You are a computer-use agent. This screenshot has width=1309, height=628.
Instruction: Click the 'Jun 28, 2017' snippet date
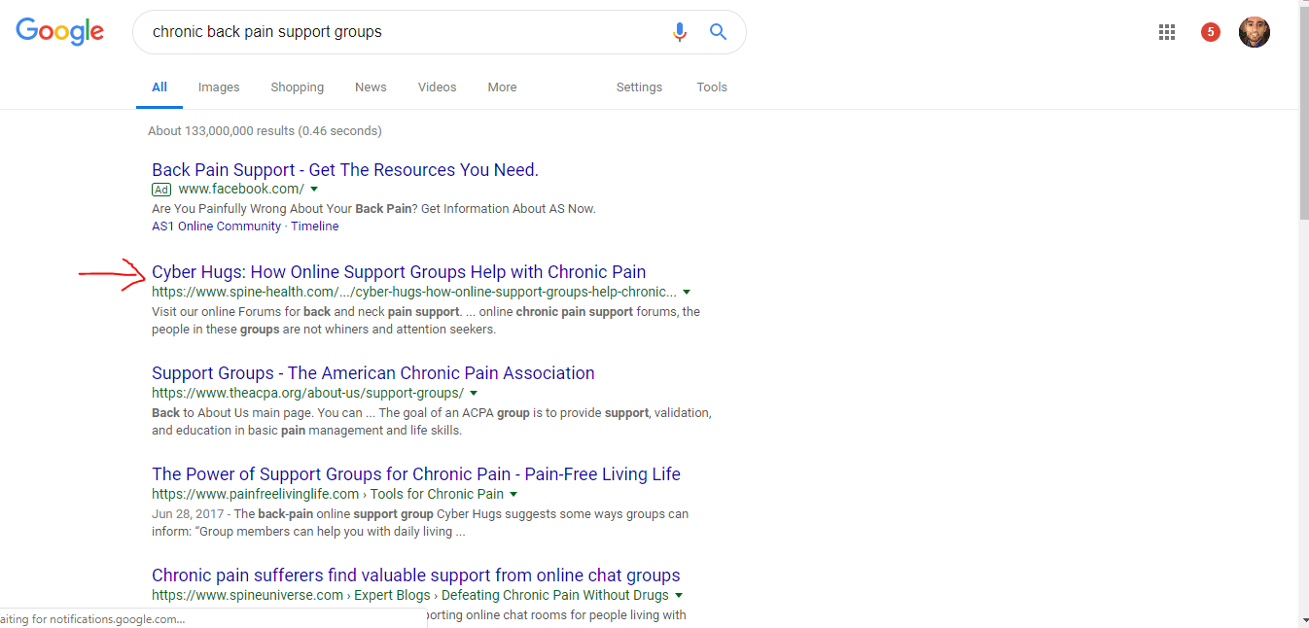tap(188, 514)
